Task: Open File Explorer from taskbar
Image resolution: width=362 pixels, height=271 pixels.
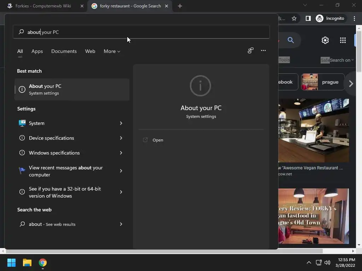Action: tap(27, 263)
